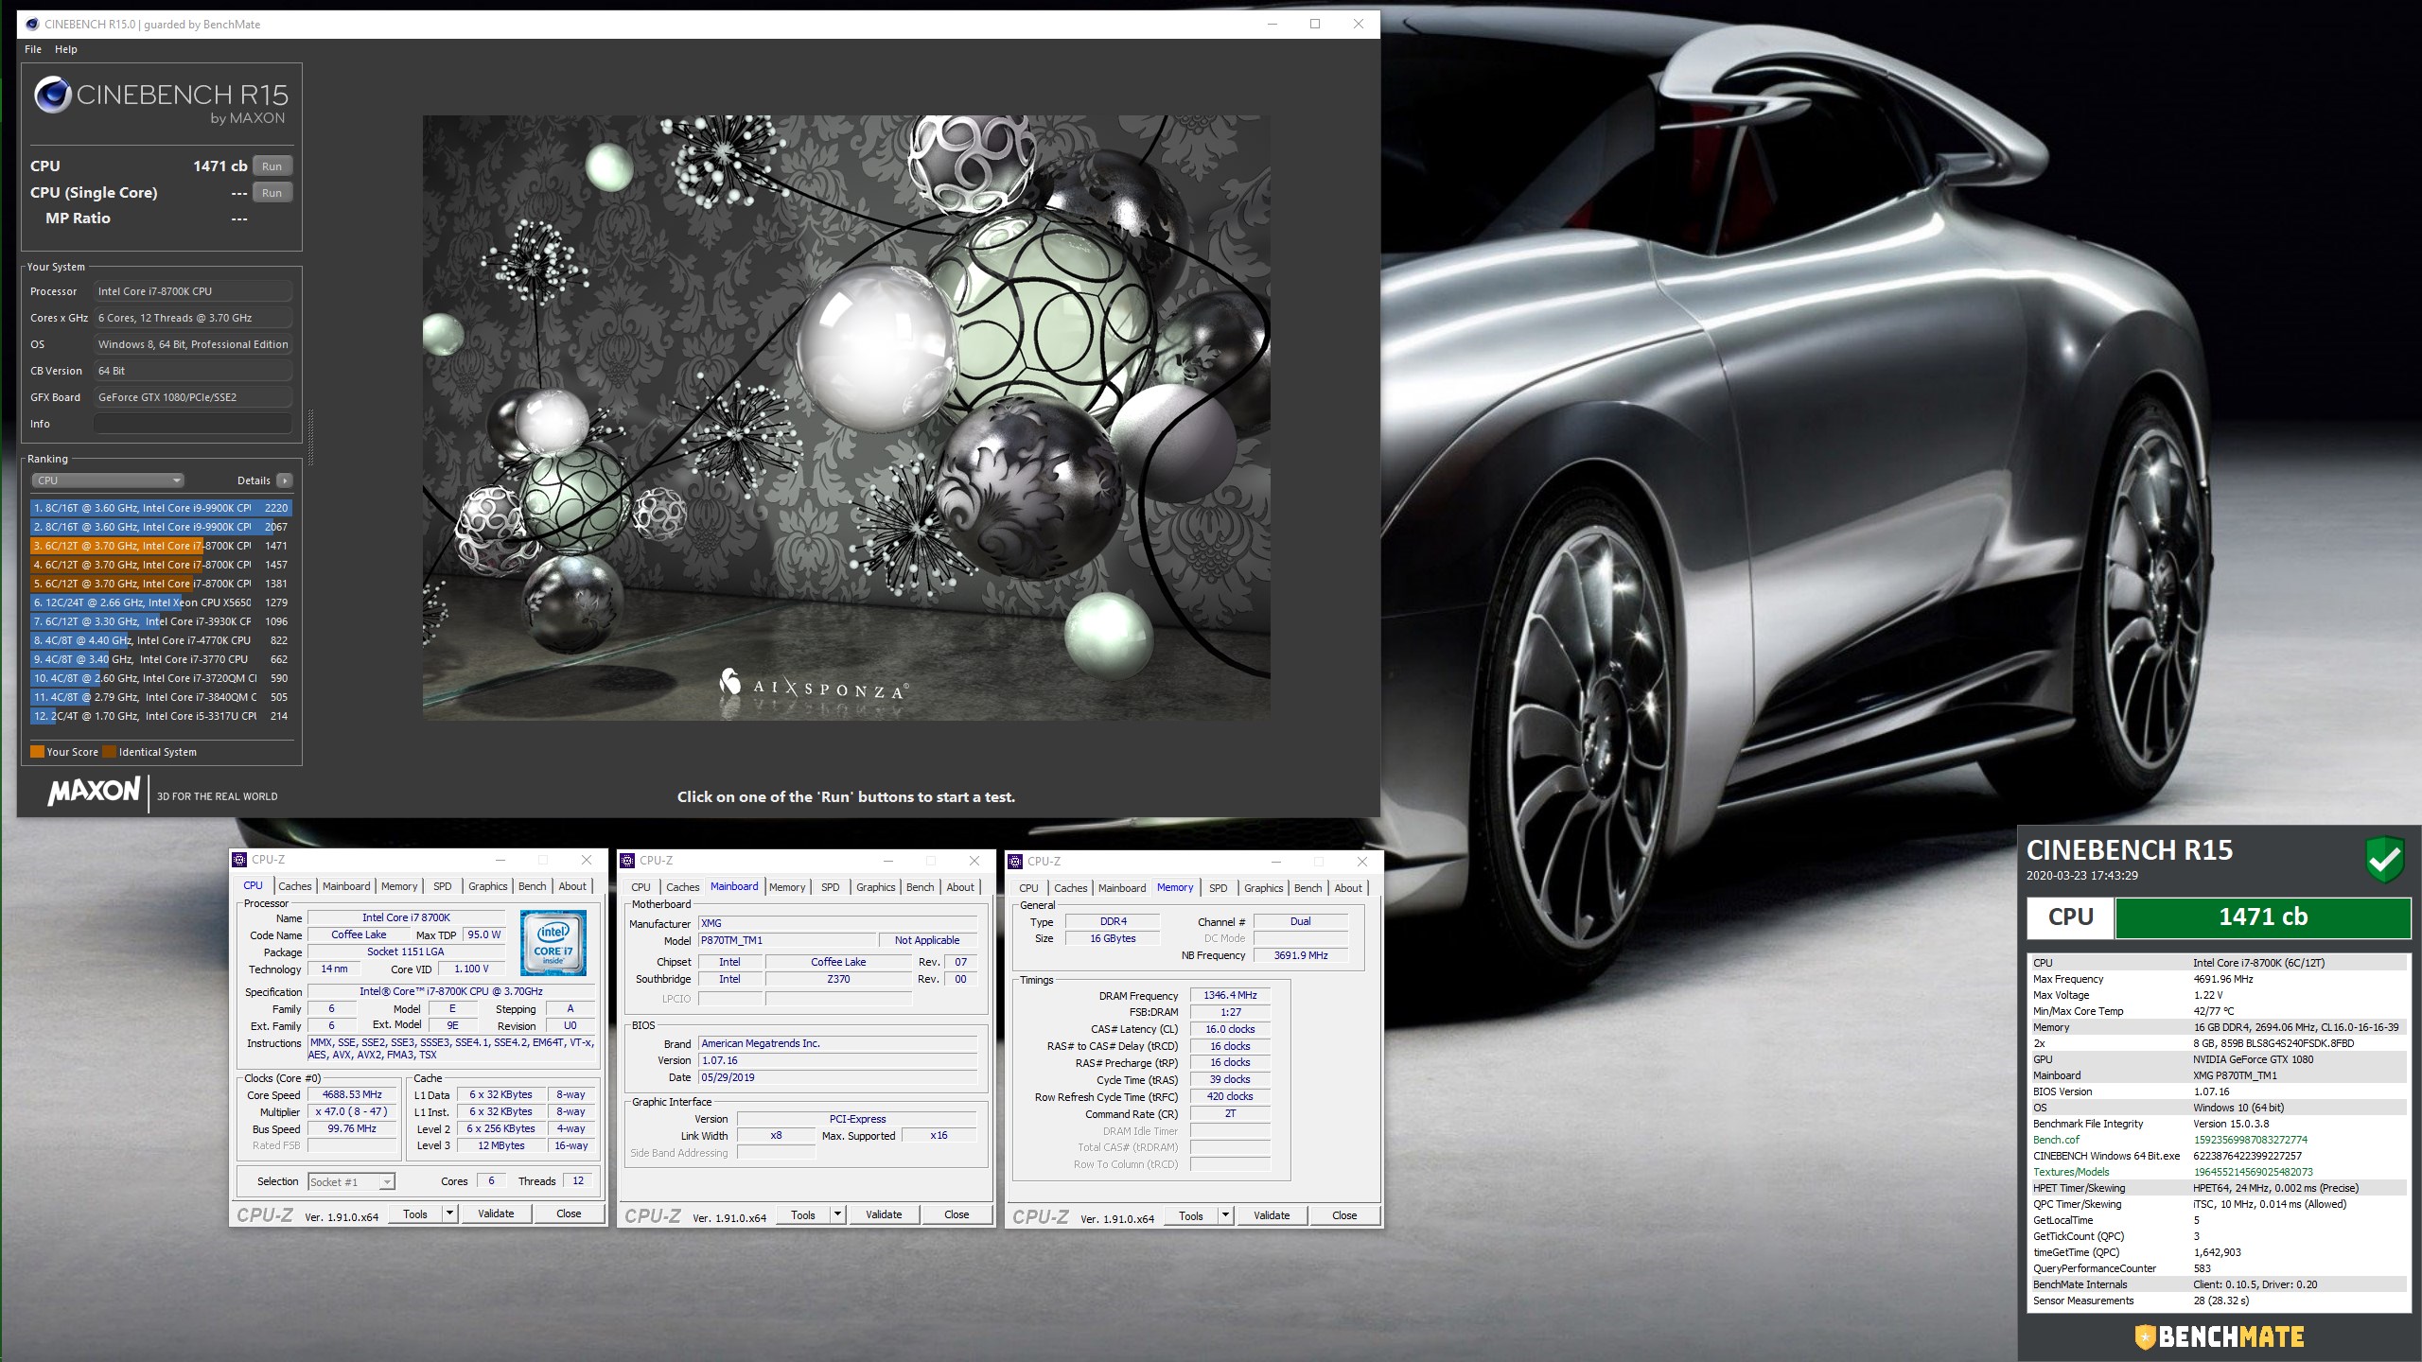Click the CPU-Z icon of the CPU tab window
Screen dimensions: 2422x1362
239,860
